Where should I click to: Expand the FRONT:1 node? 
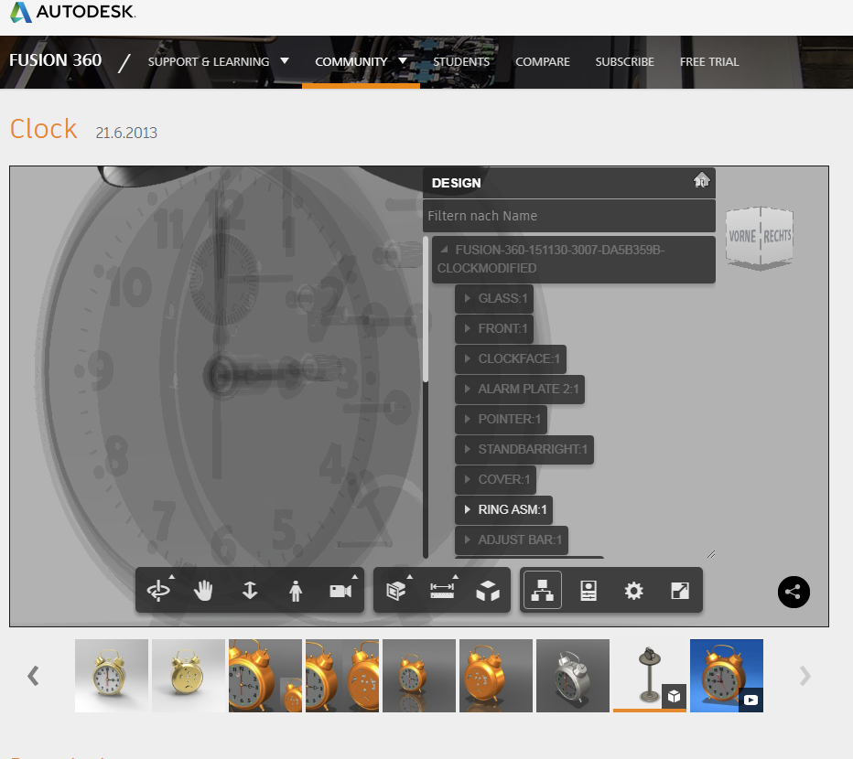coord(468,328)
